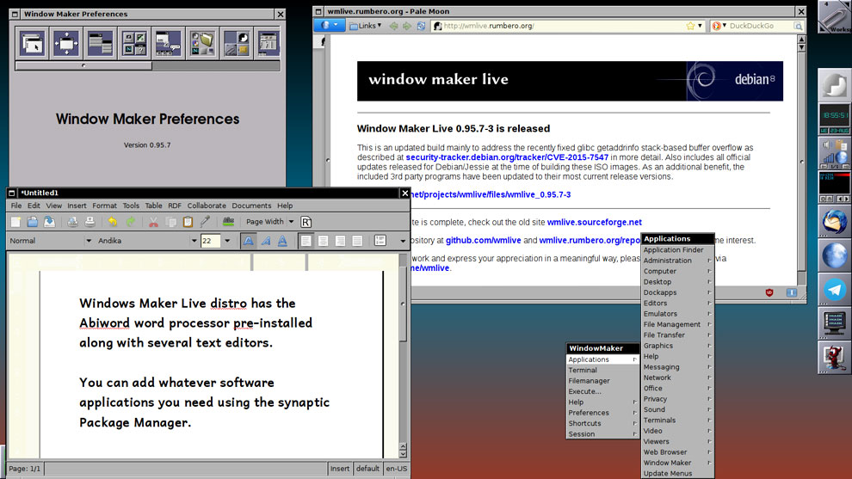This screenshot has height=479, width=852.
Task: Launch Telegram from the dock
Action: coord(835,290)
